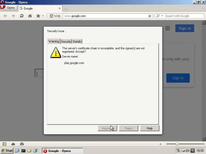This screenshot has width=206, height=154.
Task: Click the EN language indicator
Action: coord(188,151)
